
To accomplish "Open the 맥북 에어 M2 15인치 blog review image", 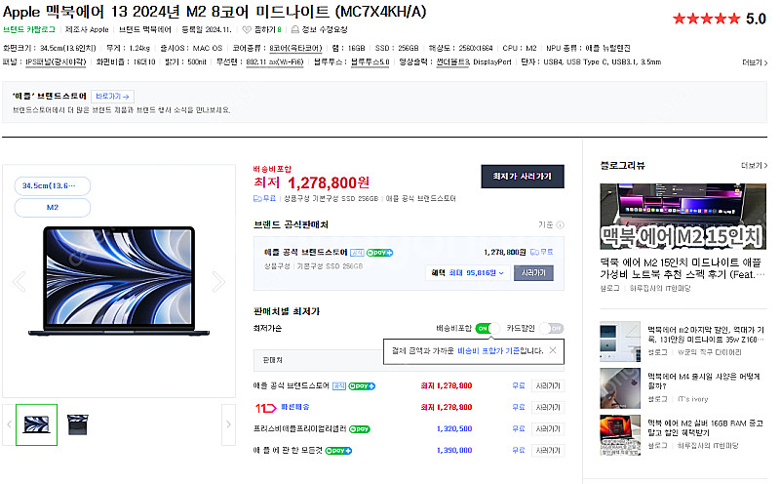I will point(683,217).
